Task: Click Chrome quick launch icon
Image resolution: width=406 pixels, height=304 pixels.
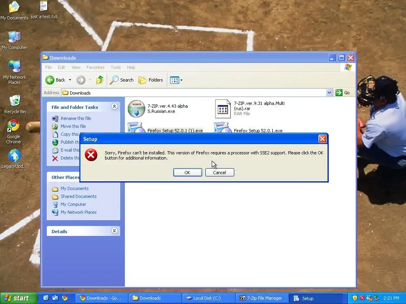Action: pyautogui.click(x=65, y=298)
